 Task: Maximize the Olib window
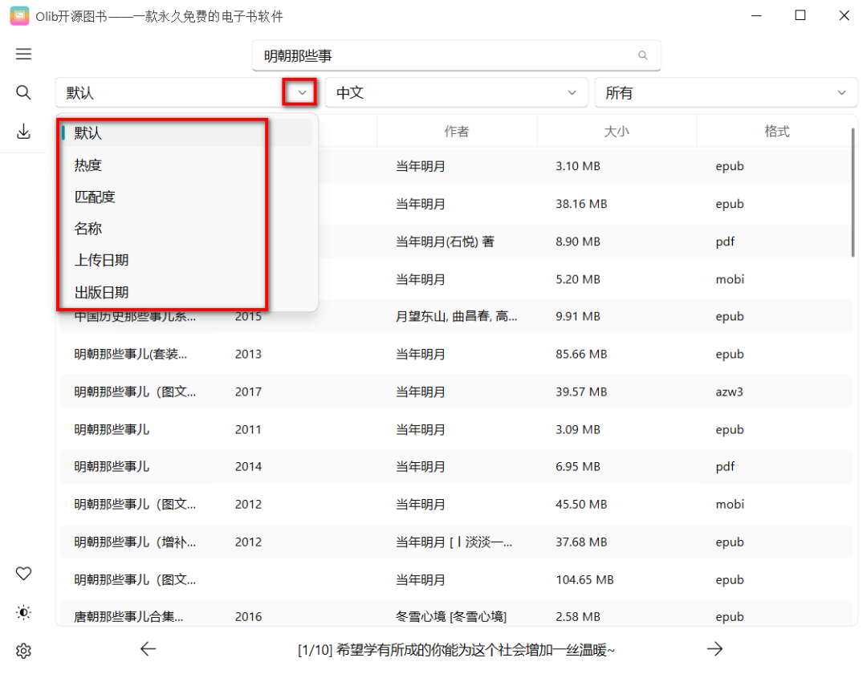click(800, 15)
